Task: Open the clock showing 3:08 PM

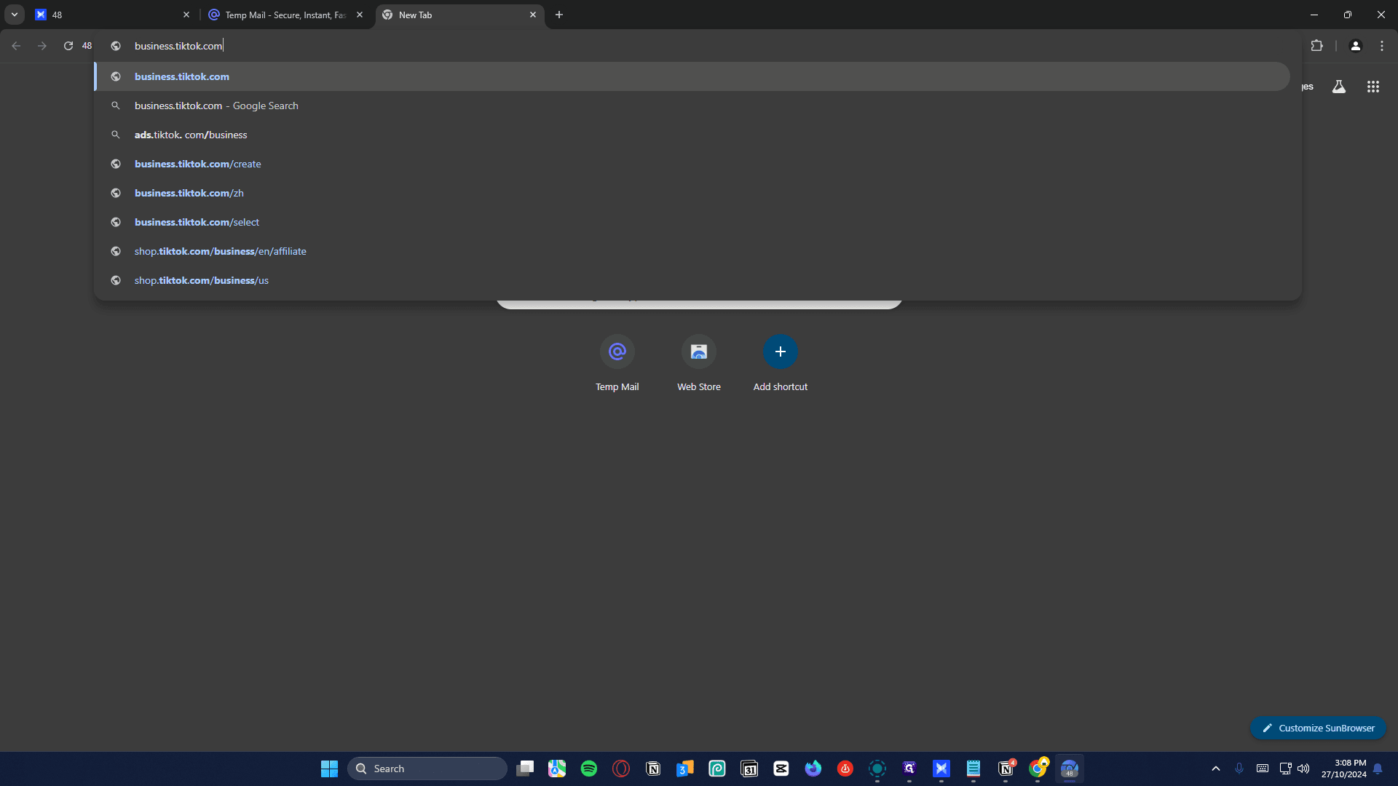Action: (x=1344, y=769)
